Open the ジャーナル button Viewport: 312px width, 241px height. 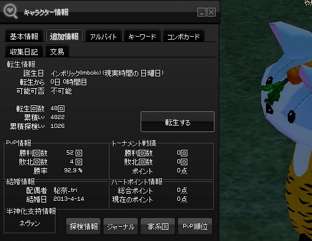click(x=121, y=226)
